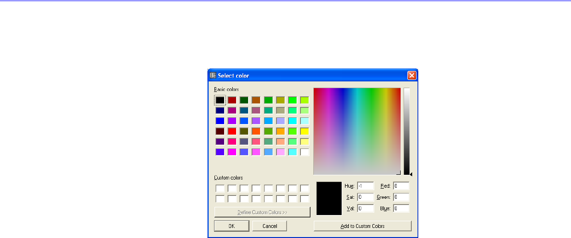Confirm the color with the OK button

232,226
